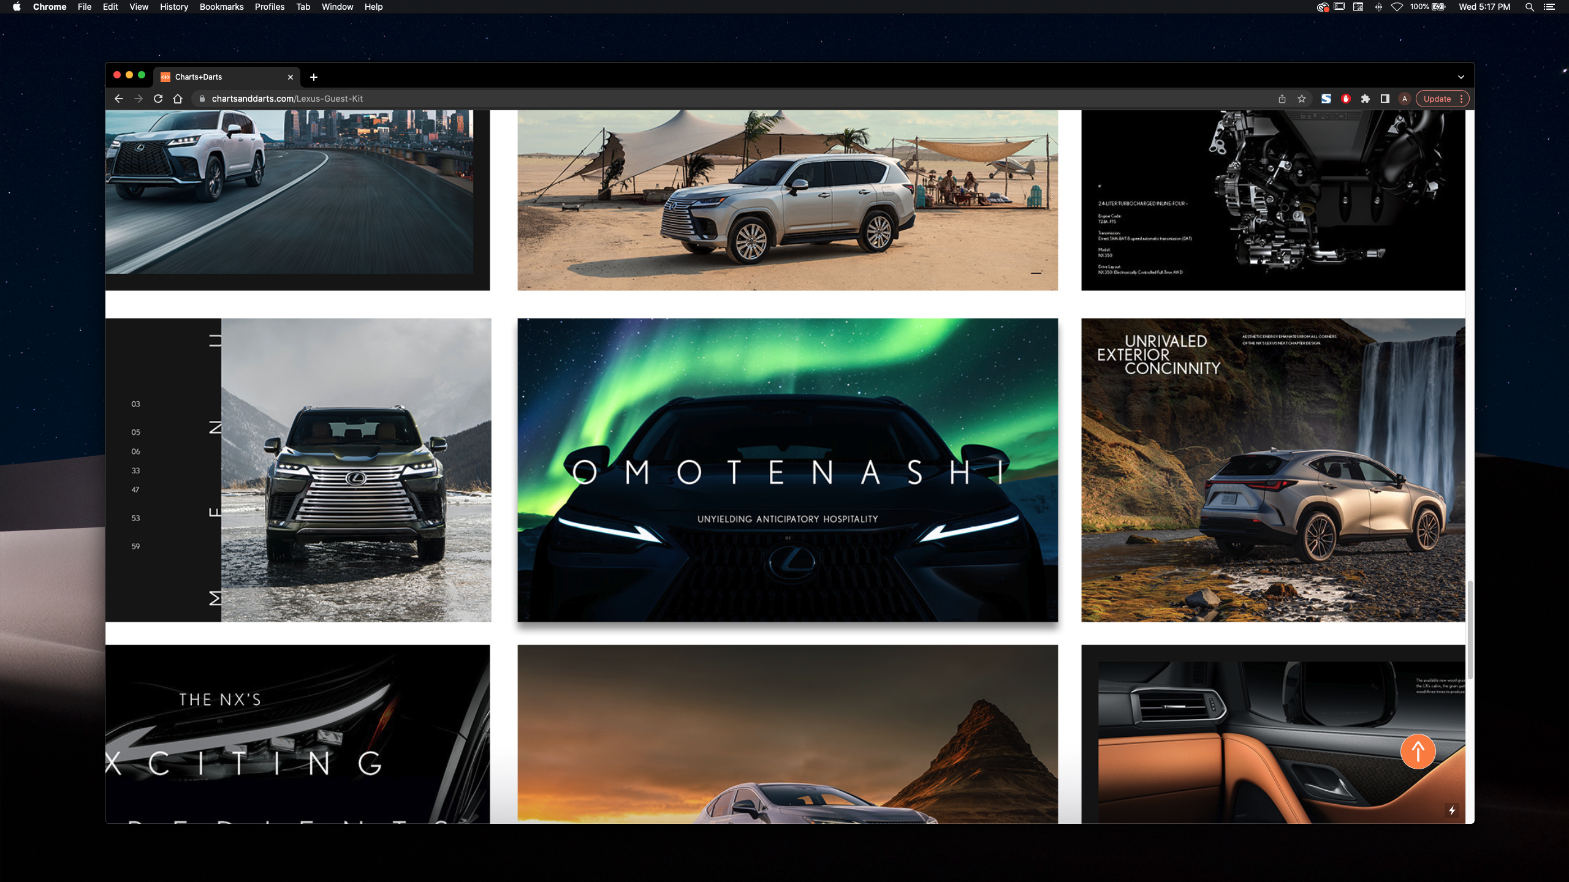Expand the tab search chevron

(1461, 77)
